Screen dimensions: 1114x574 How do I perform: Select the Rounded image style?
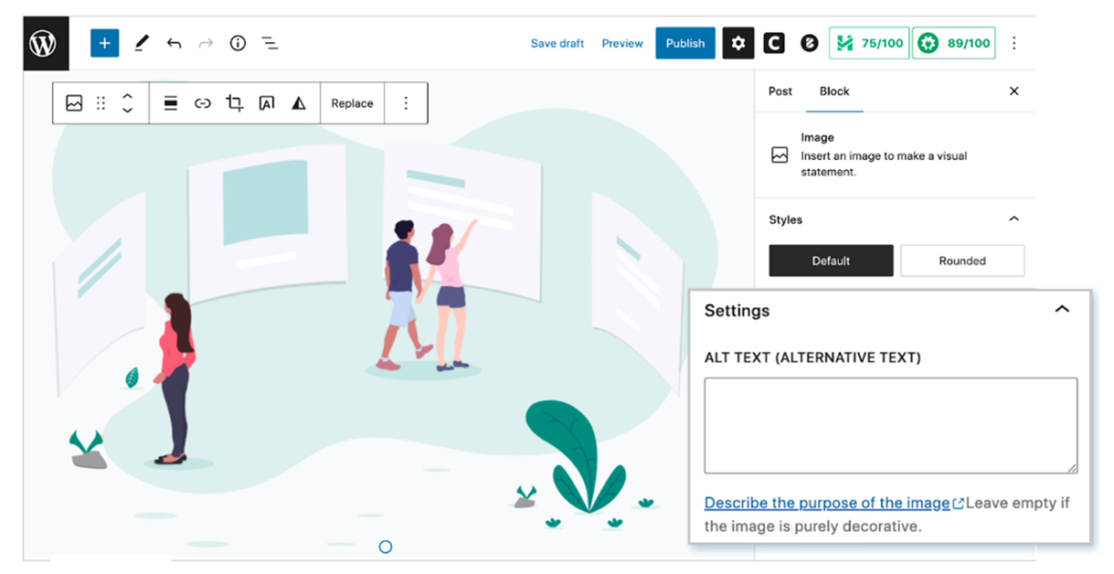pos(963,260)
